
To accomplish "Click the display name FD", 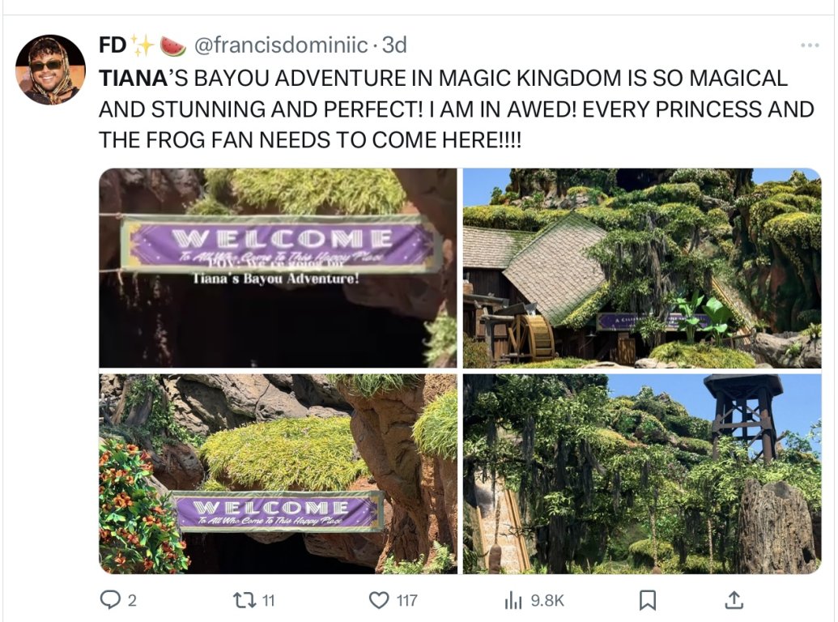I will tap(112, 45).
